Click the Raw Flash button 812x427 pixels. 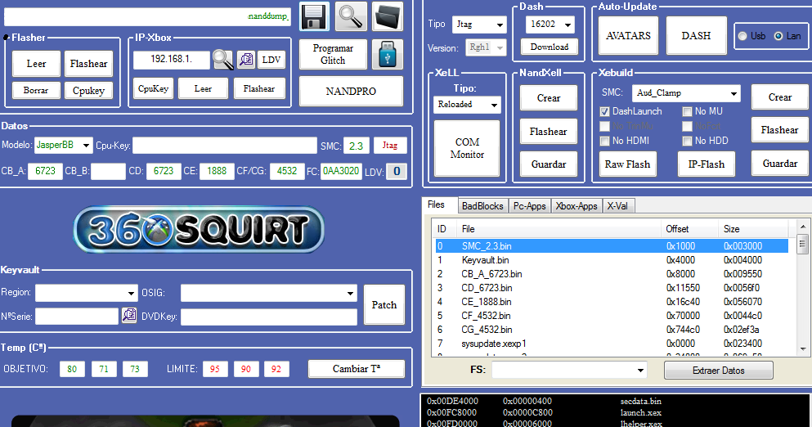(x=628, y=164)
